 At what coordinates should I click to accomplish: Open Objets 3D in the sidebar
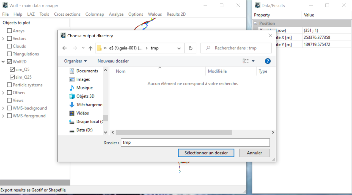coord(85,96)
